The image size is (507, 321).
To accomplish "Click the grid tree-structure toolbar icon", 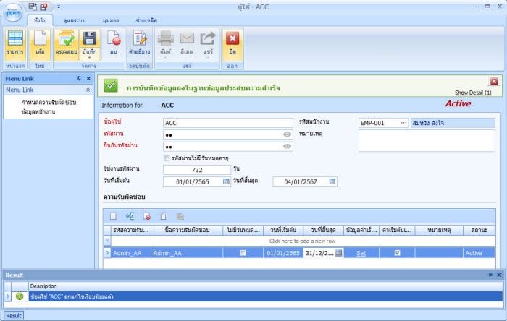I will click(130, 216).
